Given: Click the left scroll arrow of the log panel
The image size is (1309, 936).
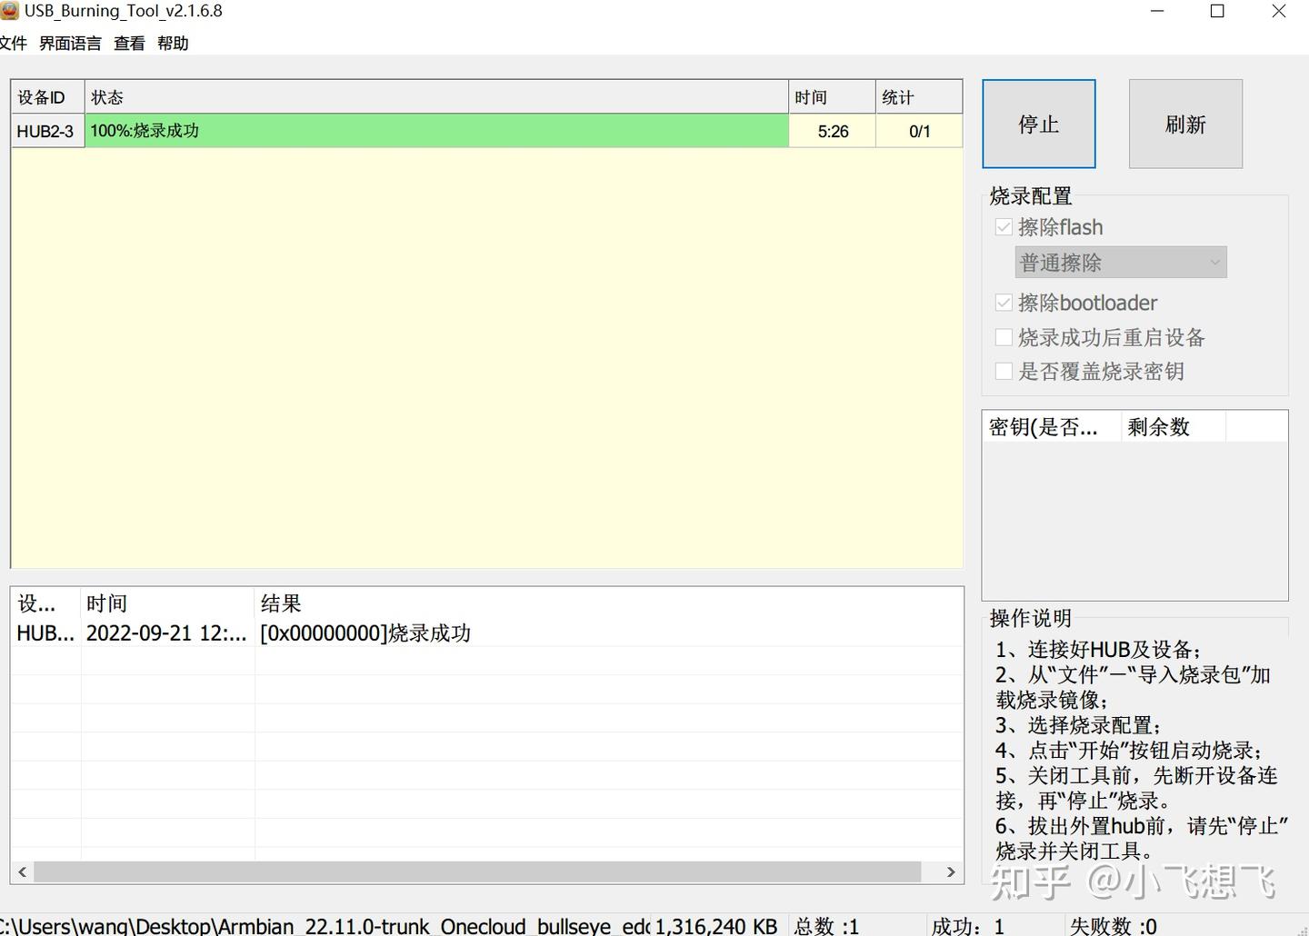Looking at the screenshot, I should pyautogui.click(x=20, y=871).
